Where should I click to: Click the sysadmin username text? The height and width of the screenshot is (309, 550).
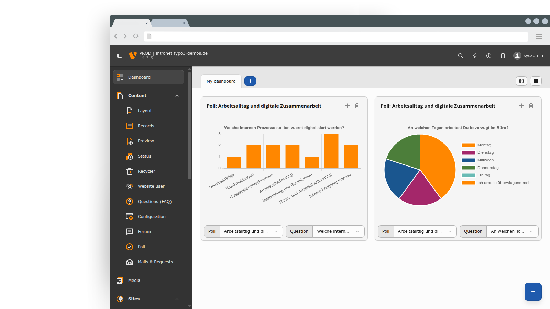click(x=533, y=56)
